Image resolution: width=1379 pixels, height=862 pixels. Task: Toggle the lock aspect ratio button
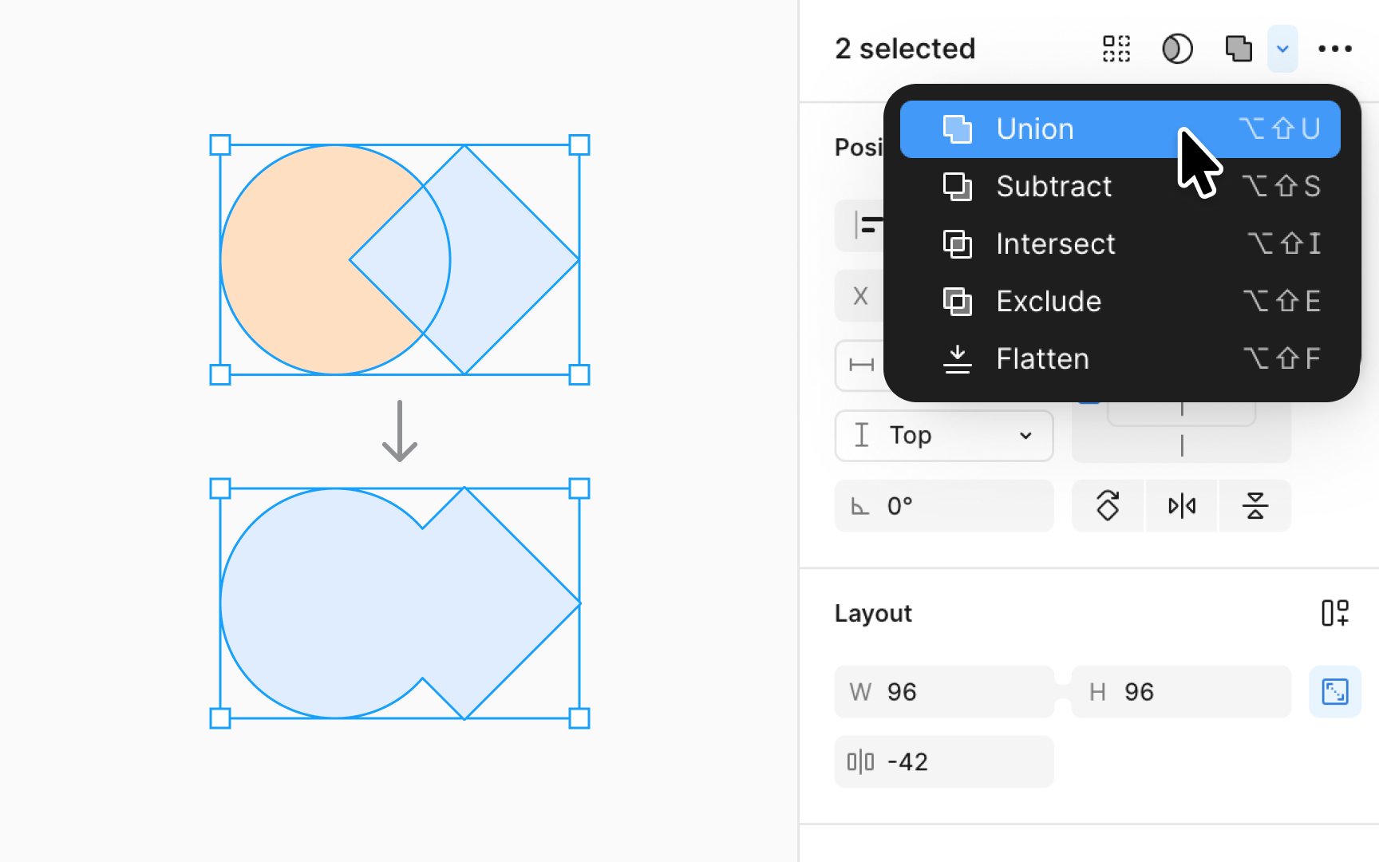(x=1335, y=692)
